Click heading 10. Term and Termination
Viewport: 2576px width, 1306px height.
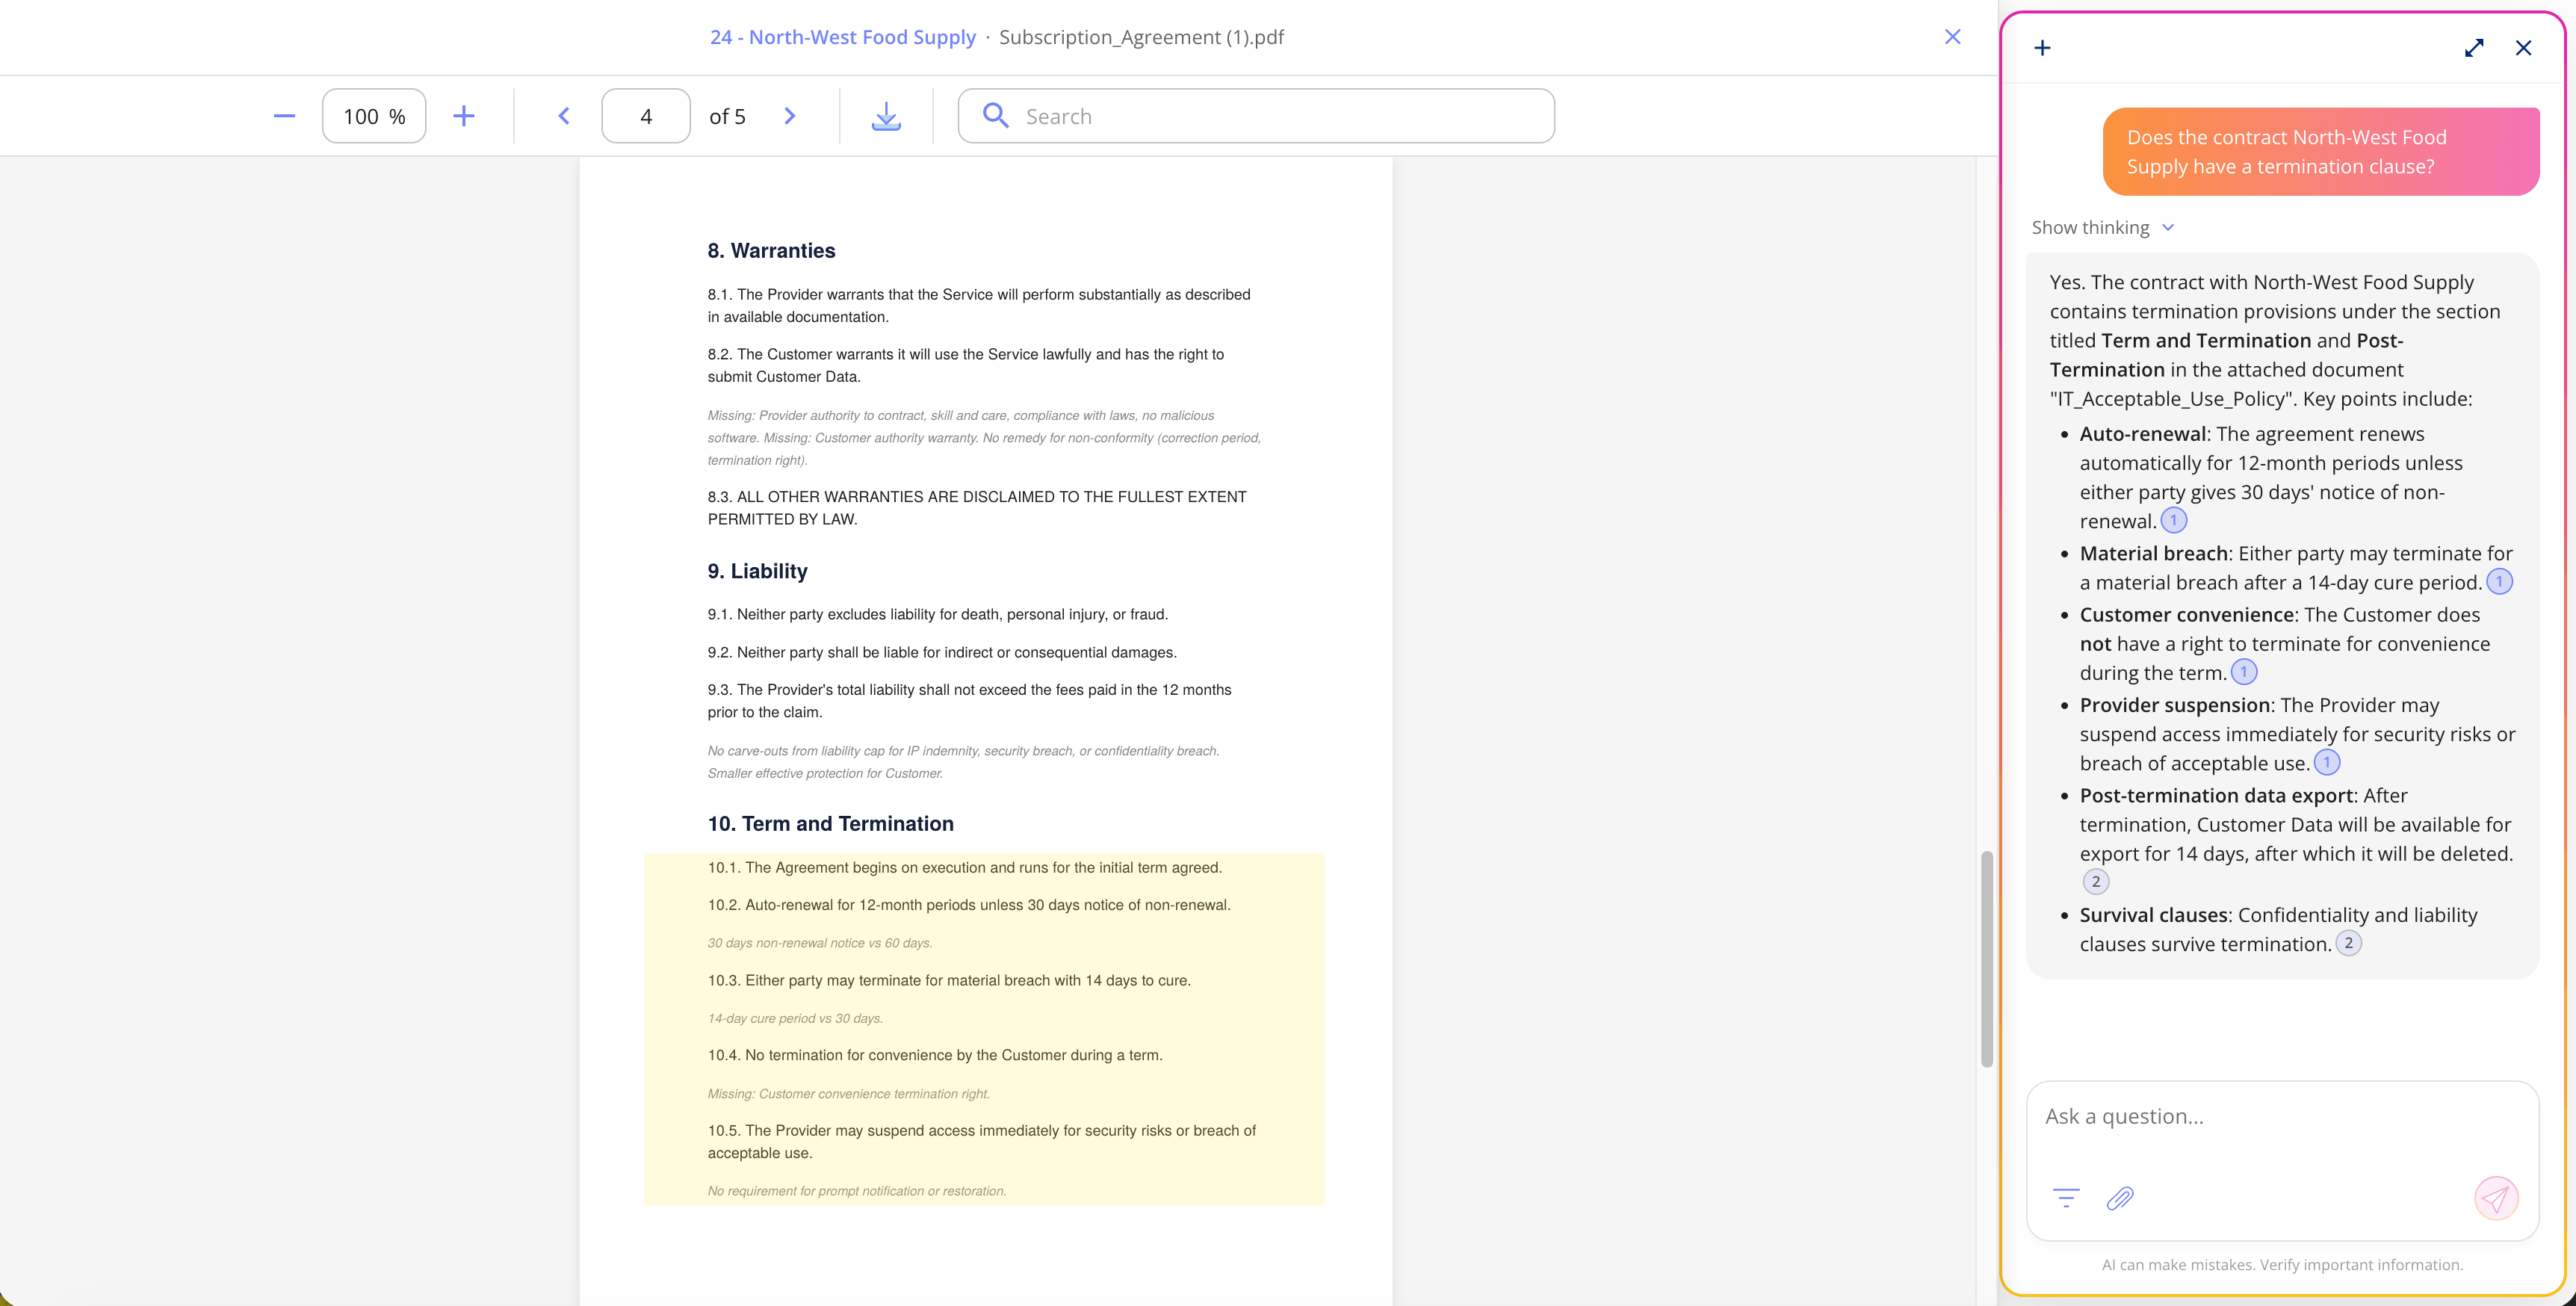click(x=831, y=823)
